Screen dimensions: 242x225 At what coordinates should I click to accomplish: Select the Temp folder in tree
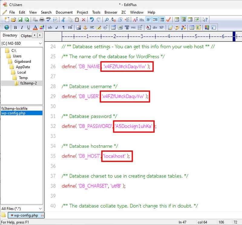[23, 78]
